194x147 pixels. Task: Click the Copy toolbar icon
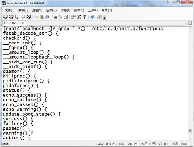36,17
